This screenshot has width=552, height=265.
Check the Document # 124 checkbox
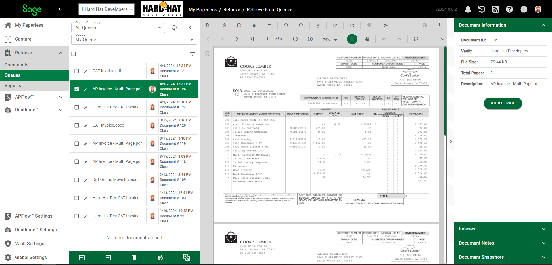[x=77, y=107]
